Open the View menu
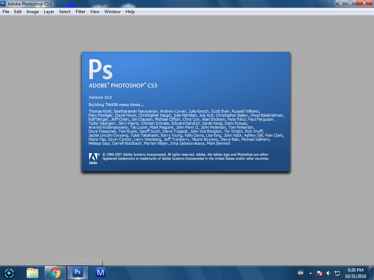 [95, 12]
